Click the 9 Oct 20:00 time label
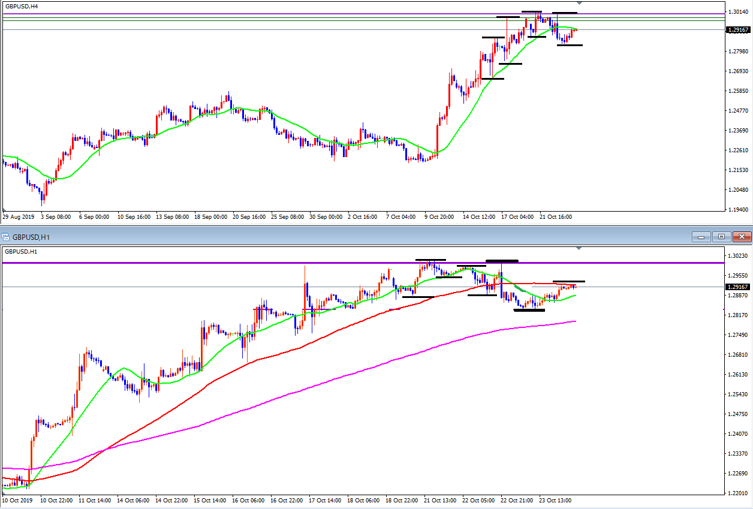The height and width of the screenshot is (509, 753). coord(439,217)
